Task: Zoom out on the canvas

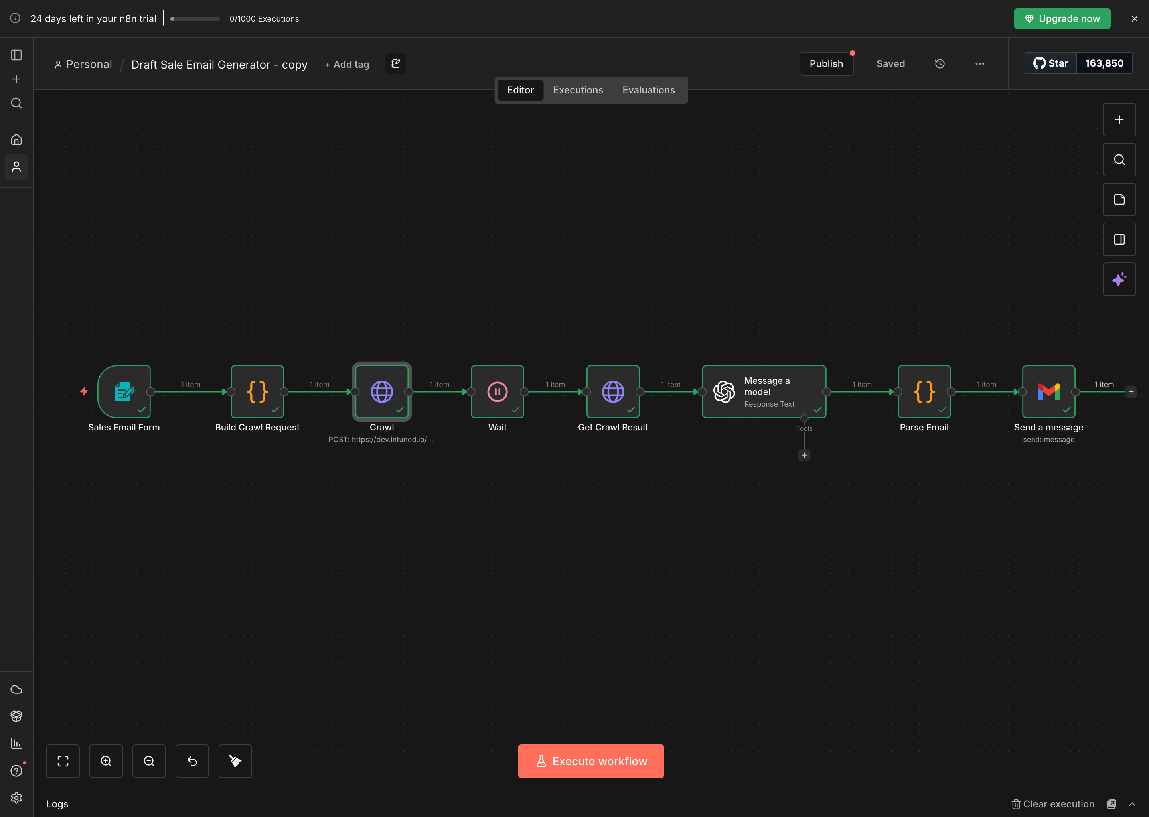Action: pyautogui.click(x=149, y=761)
